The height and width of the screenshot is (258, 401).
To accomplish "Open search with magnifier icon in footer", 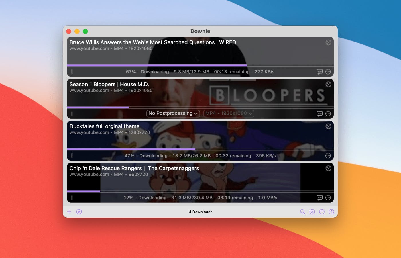I will (302, 212).
